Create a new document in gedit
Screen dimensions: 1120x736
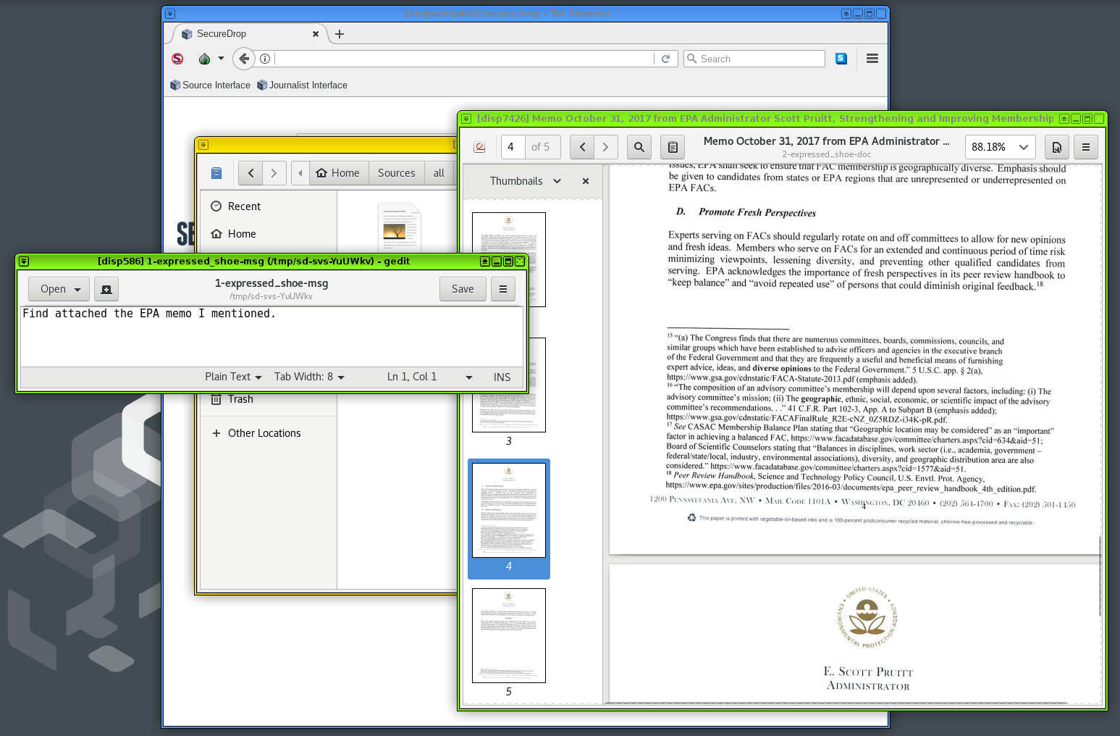[106, 289]
